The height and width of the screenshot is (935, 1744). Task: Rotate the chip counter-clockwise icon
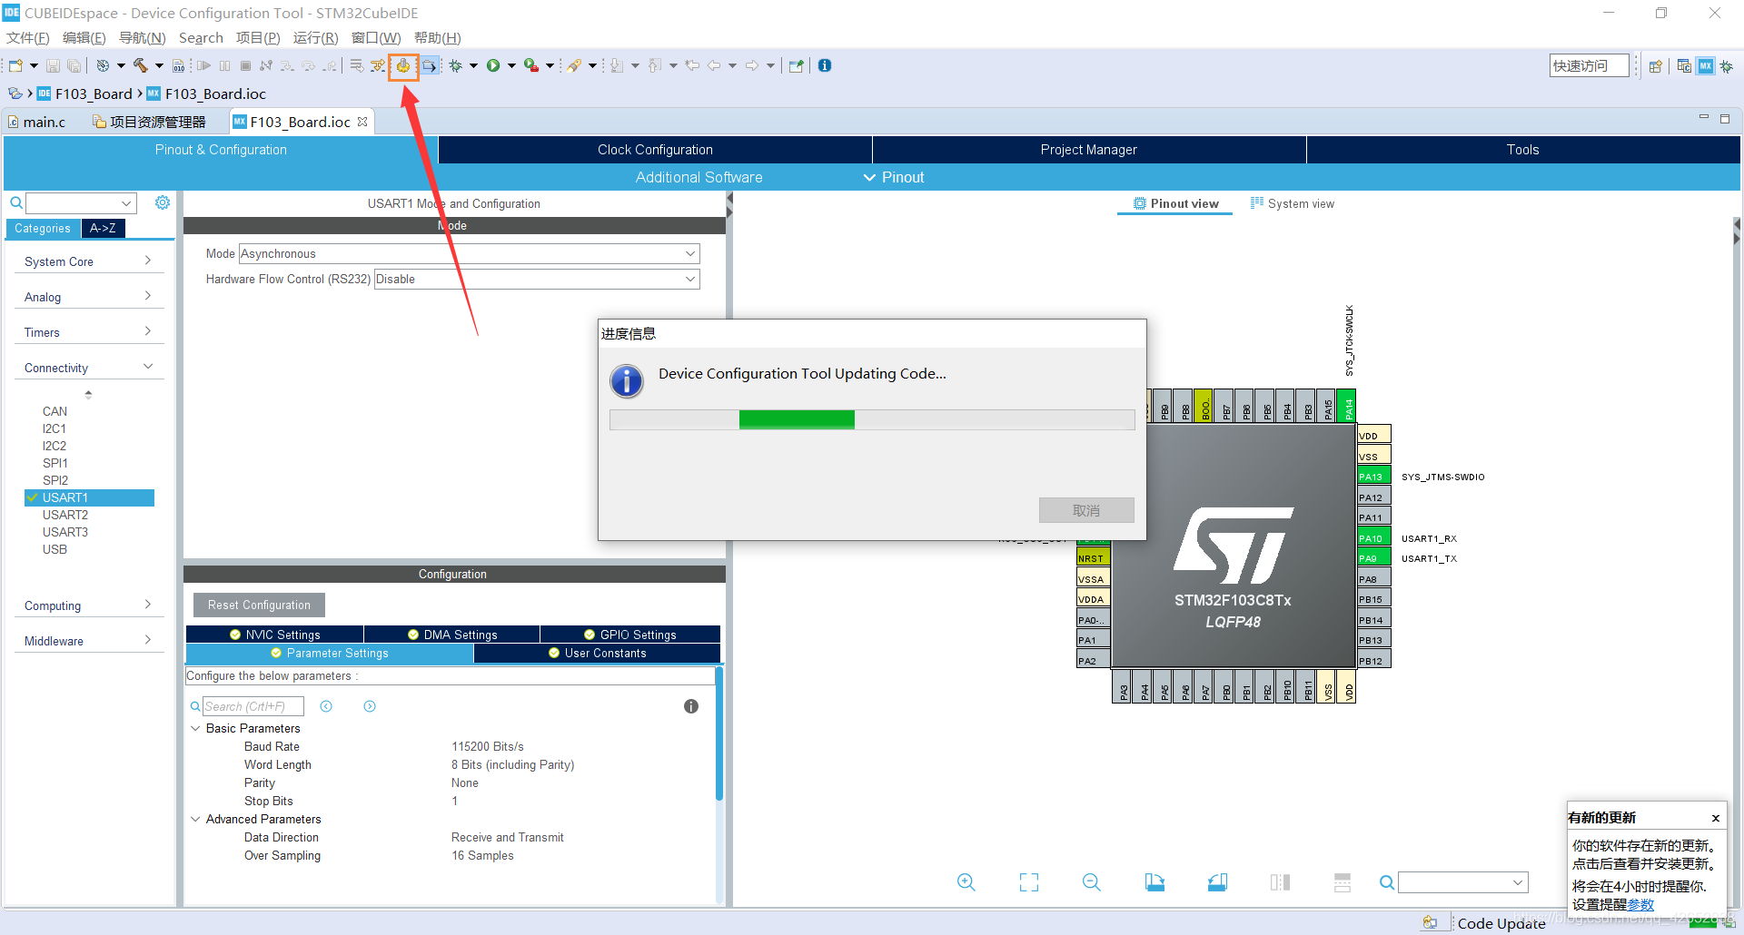click(1217, 882)
